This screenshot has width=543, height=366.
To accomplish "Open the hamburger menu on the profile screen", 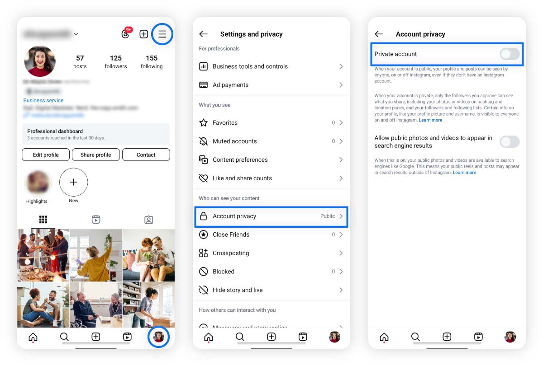I will tap(162, 34).
